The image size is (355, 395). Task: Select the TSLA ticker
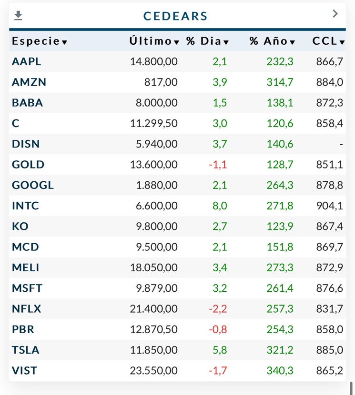(26, 350)
